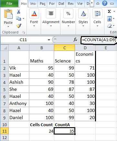Switch to the View tab
Screen dimensions: 117x141
(x=80, y=4)
